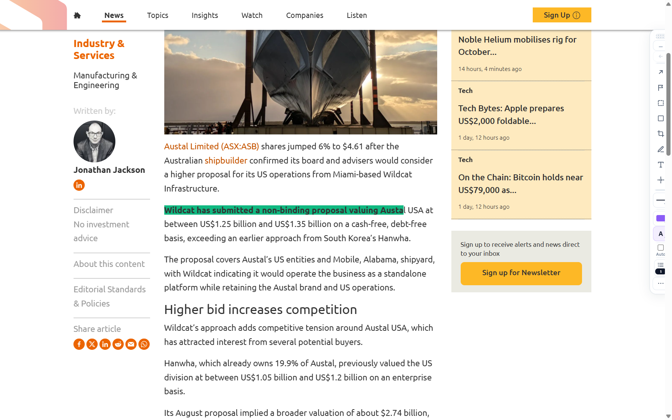Screen dimensions: 672x420
Task: Open the Companies menu
Action: tap(305, 15)
